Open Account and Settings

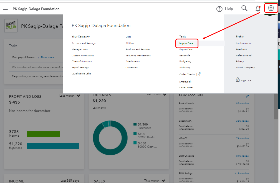[x=83, y=43]
